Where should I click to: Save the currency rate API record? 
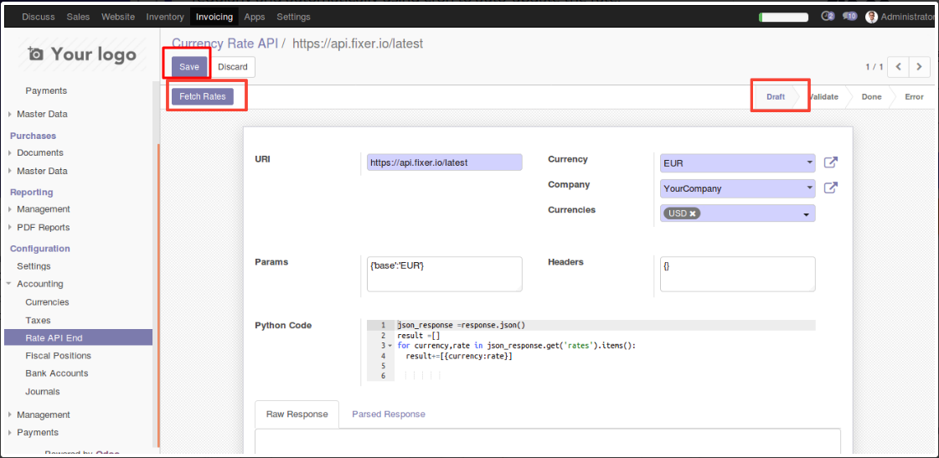point(189,66)
